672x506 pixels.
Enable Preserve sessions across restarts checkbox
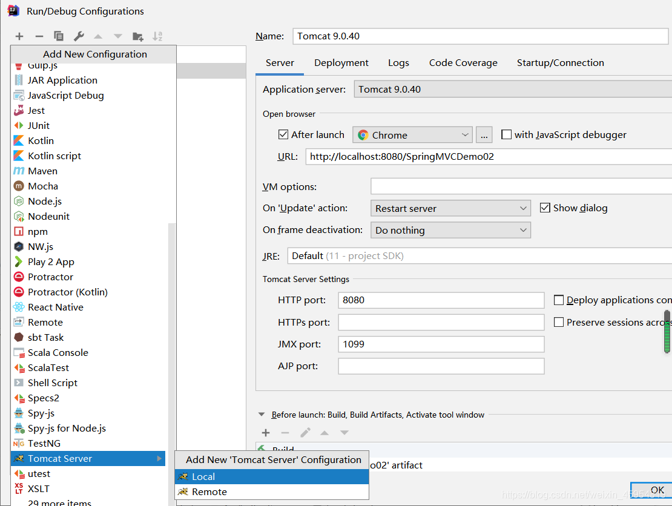[x=558, y=322]
